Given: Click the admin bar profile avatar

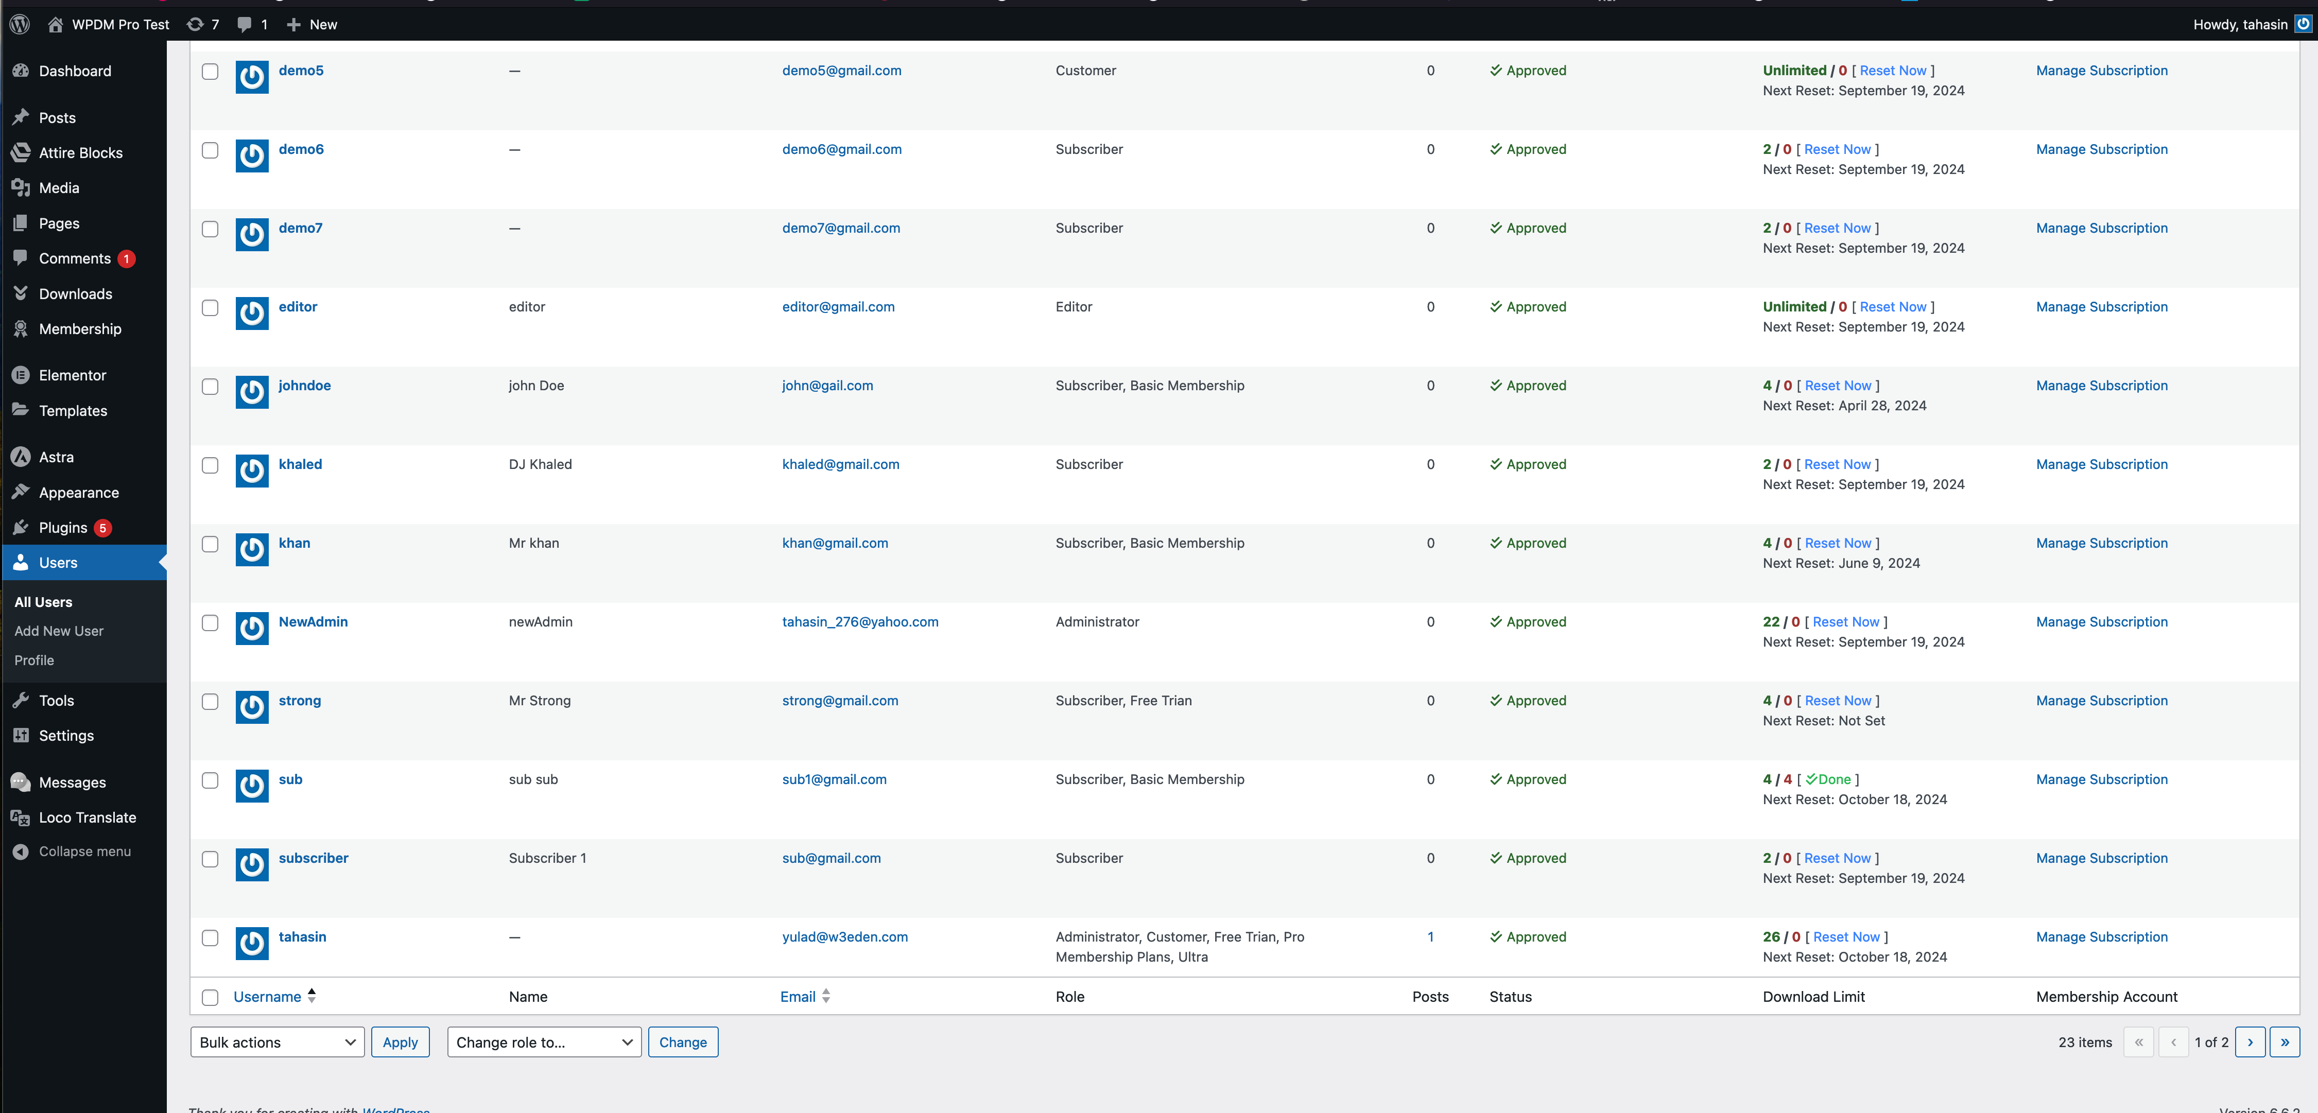Looking at the screenshot, I should point(2303,24).
